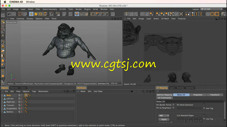This screenshot has width=227, height=127.
Task: Activate the Move tool in top toolbar
Action: click(31, 14)
